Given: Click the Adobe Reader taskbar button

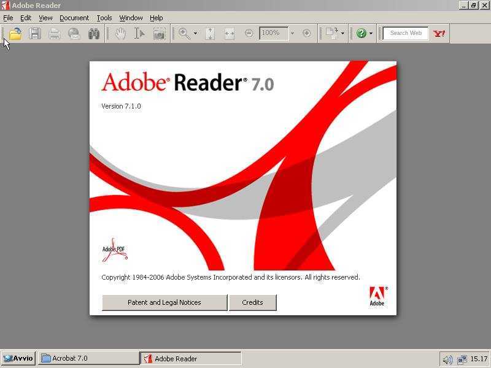Looking at the screenshot, I should pyautogui.click(x=191, y=359).
